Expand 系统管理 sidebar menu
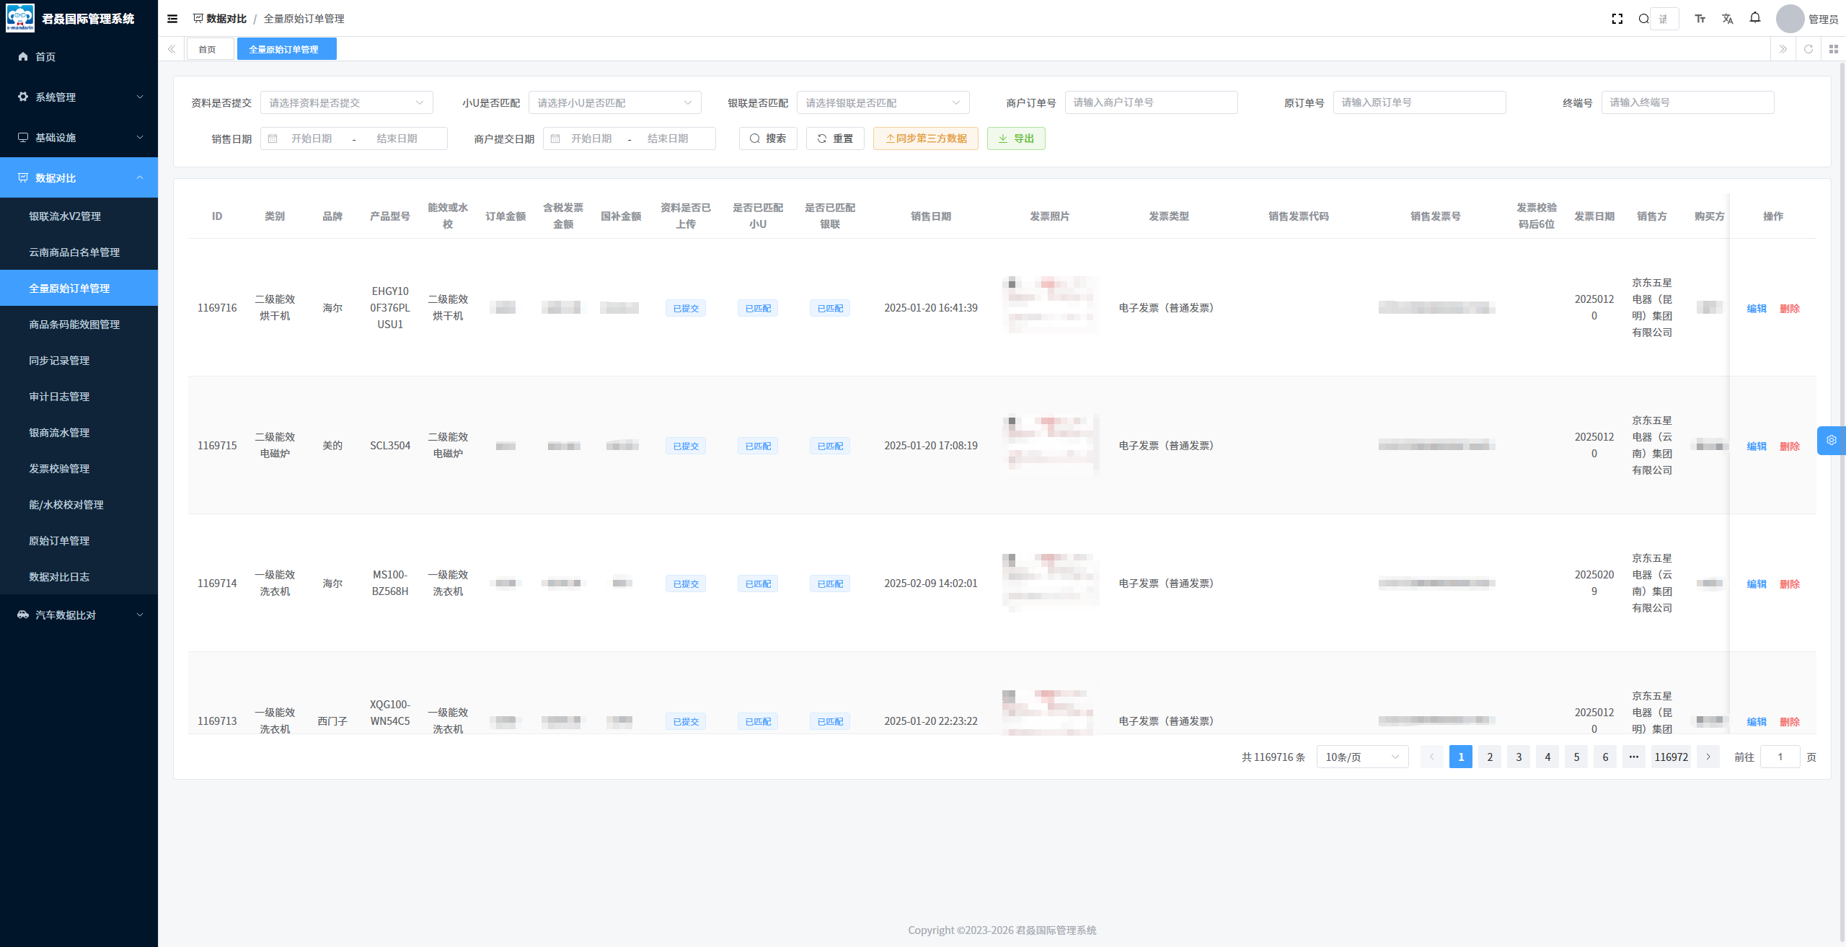The width and height of the screenshot is (1846, 947). pyautogui.click(x=79, y=97)
